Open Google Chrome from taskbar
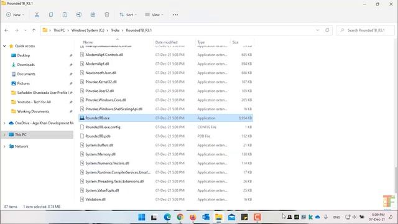This screenshot has width=398, height=224. pos(180,217)
